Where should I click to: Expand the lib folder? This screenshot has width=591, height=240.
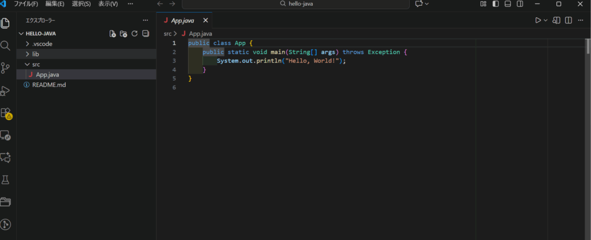coord(35,54)
